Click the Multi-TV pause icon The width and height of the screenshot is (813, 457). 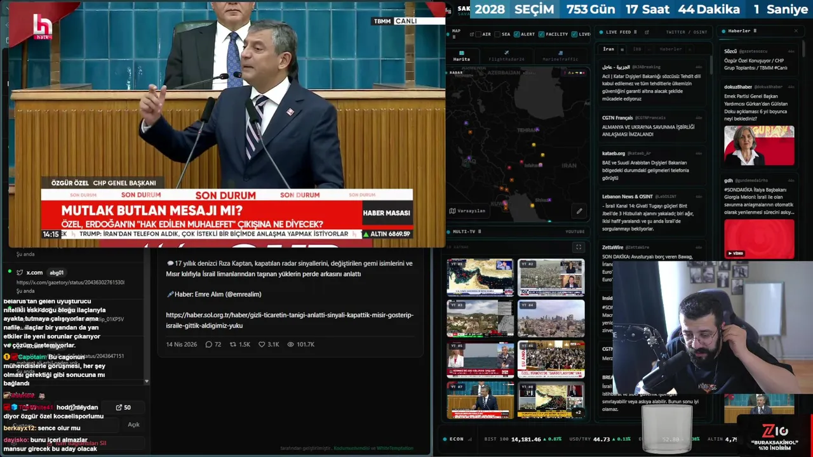480,232
